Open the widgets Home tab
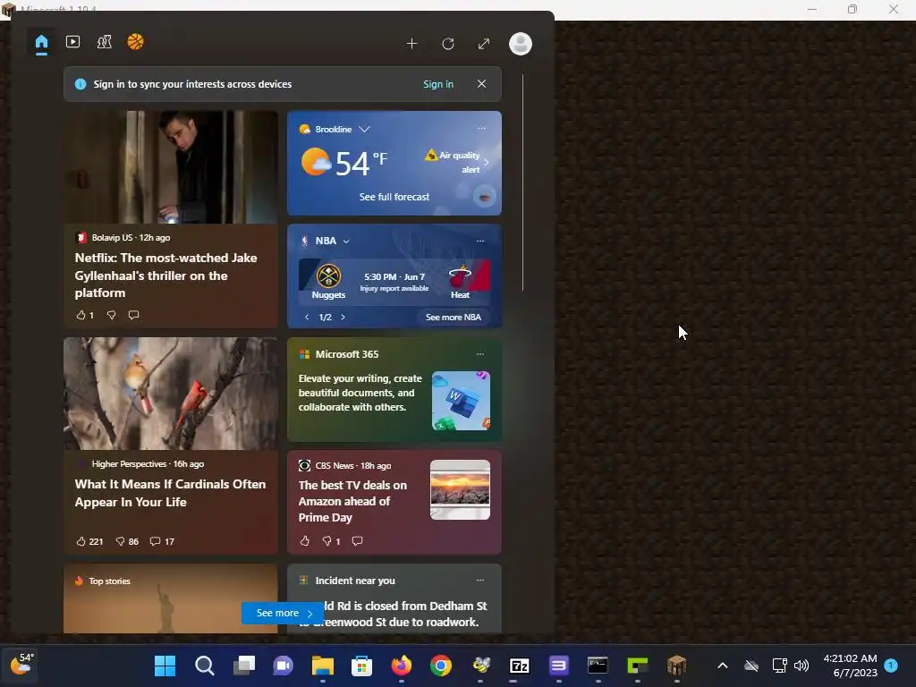 tap(41, 43)
